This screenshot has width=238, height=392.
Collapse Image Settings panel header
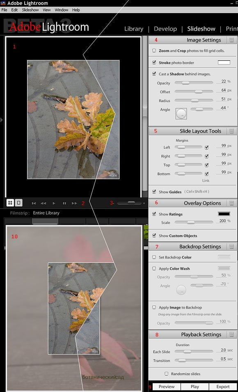coord(192,40)
